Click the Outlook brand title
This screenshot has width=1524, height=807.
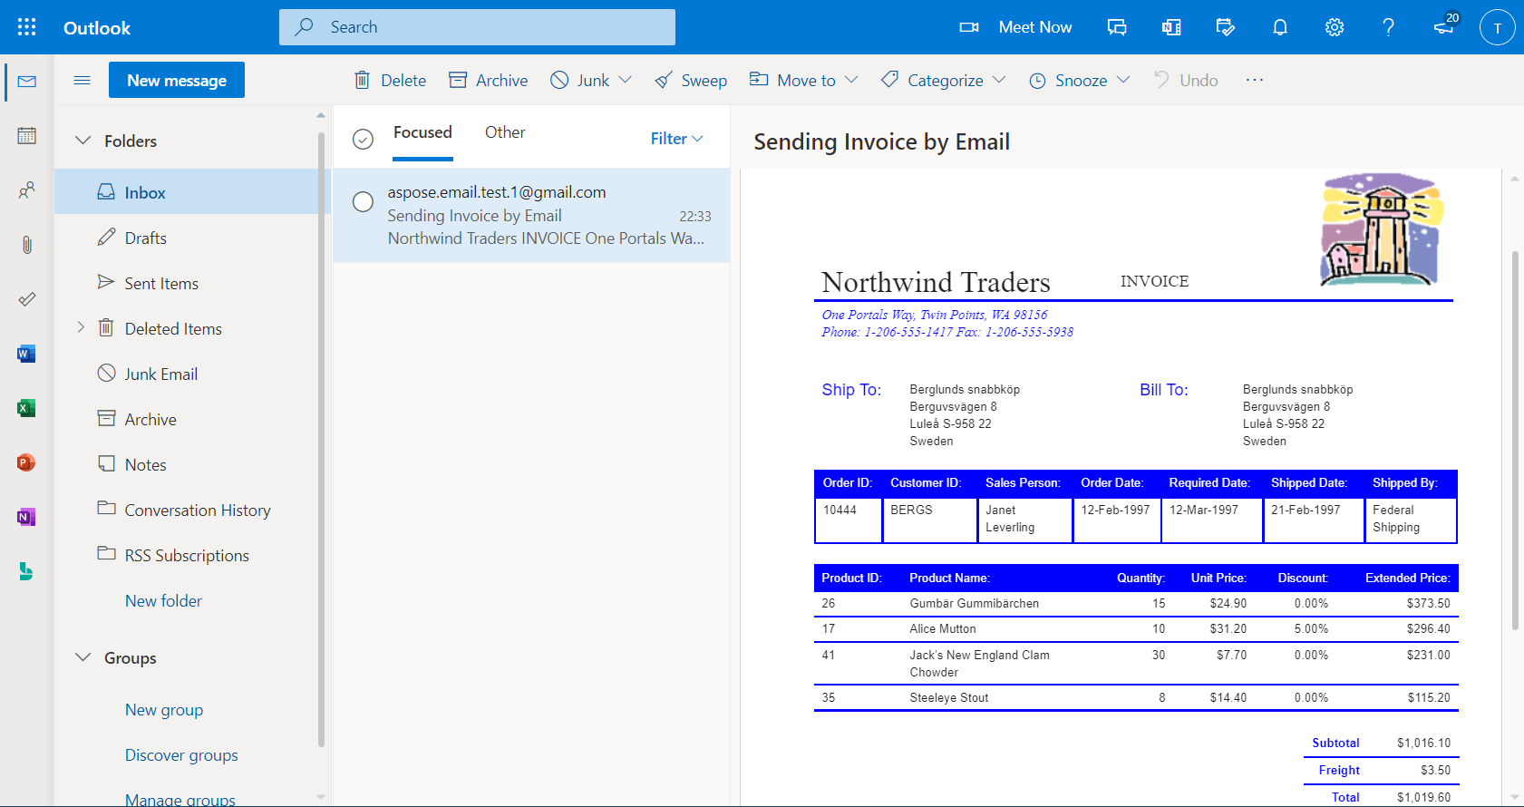[x=97, y=28]
